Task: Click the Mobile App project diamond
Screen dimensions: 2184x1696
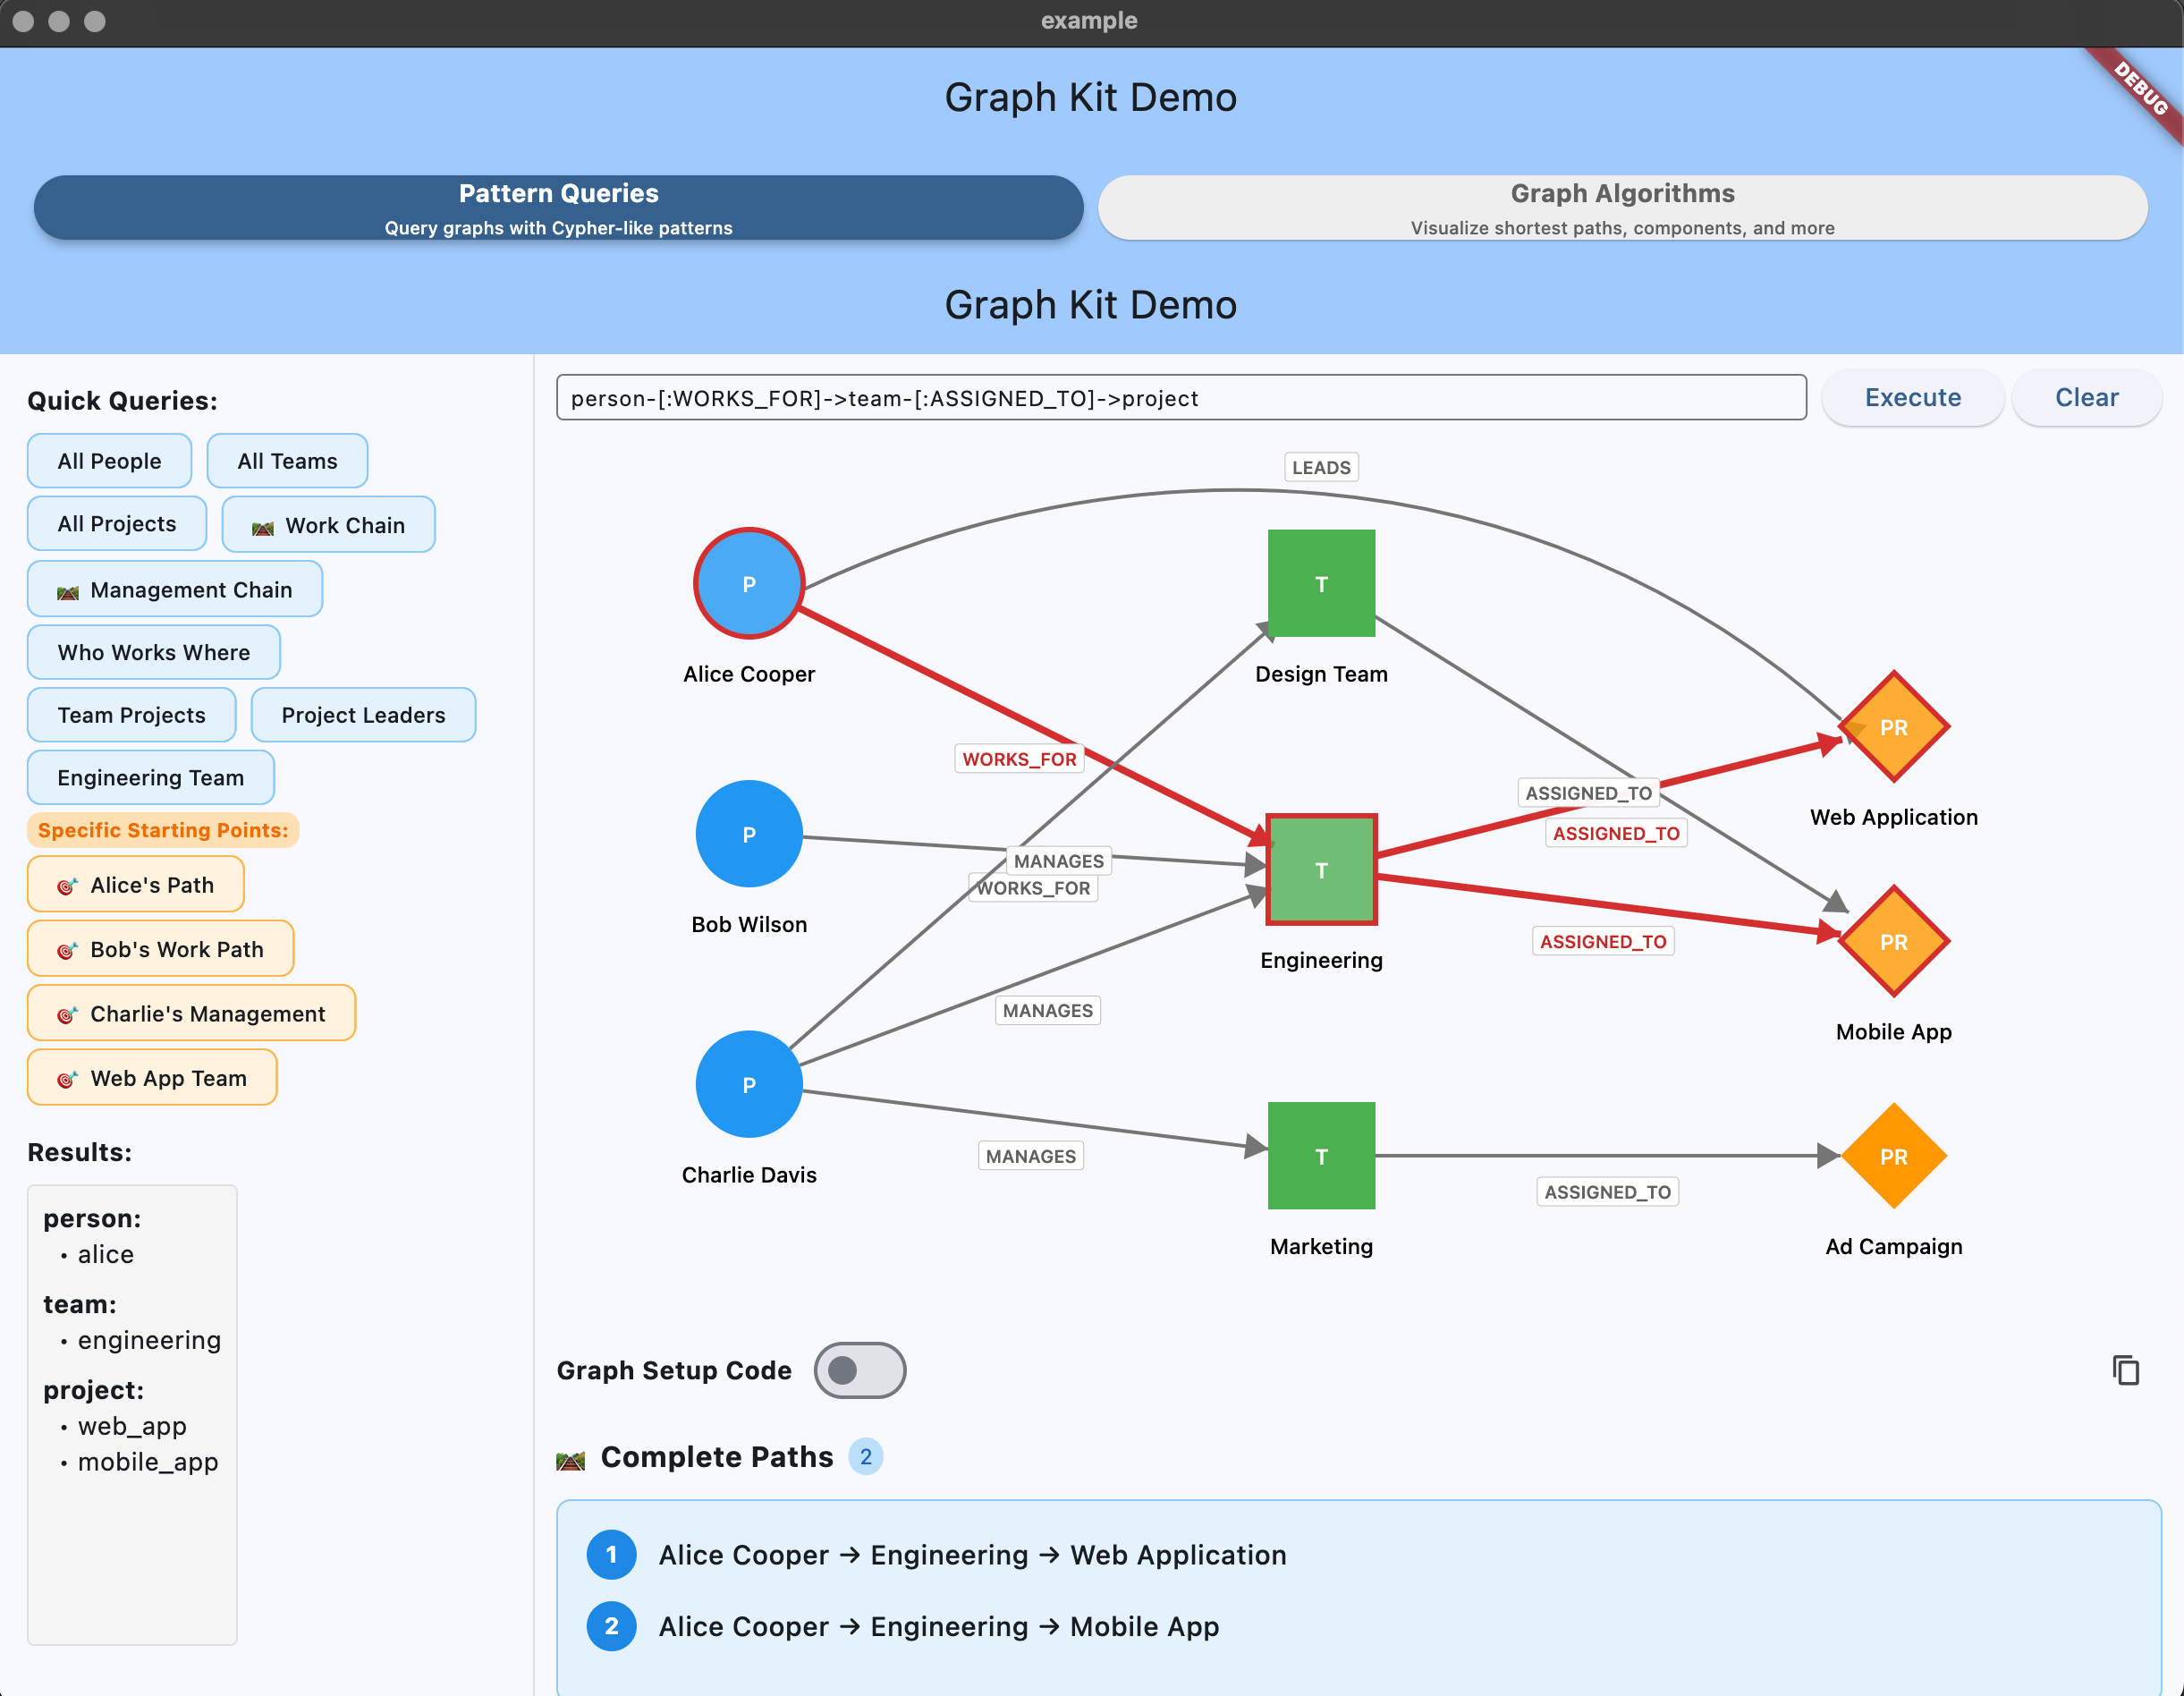Action: click(x=1893, y=942)
